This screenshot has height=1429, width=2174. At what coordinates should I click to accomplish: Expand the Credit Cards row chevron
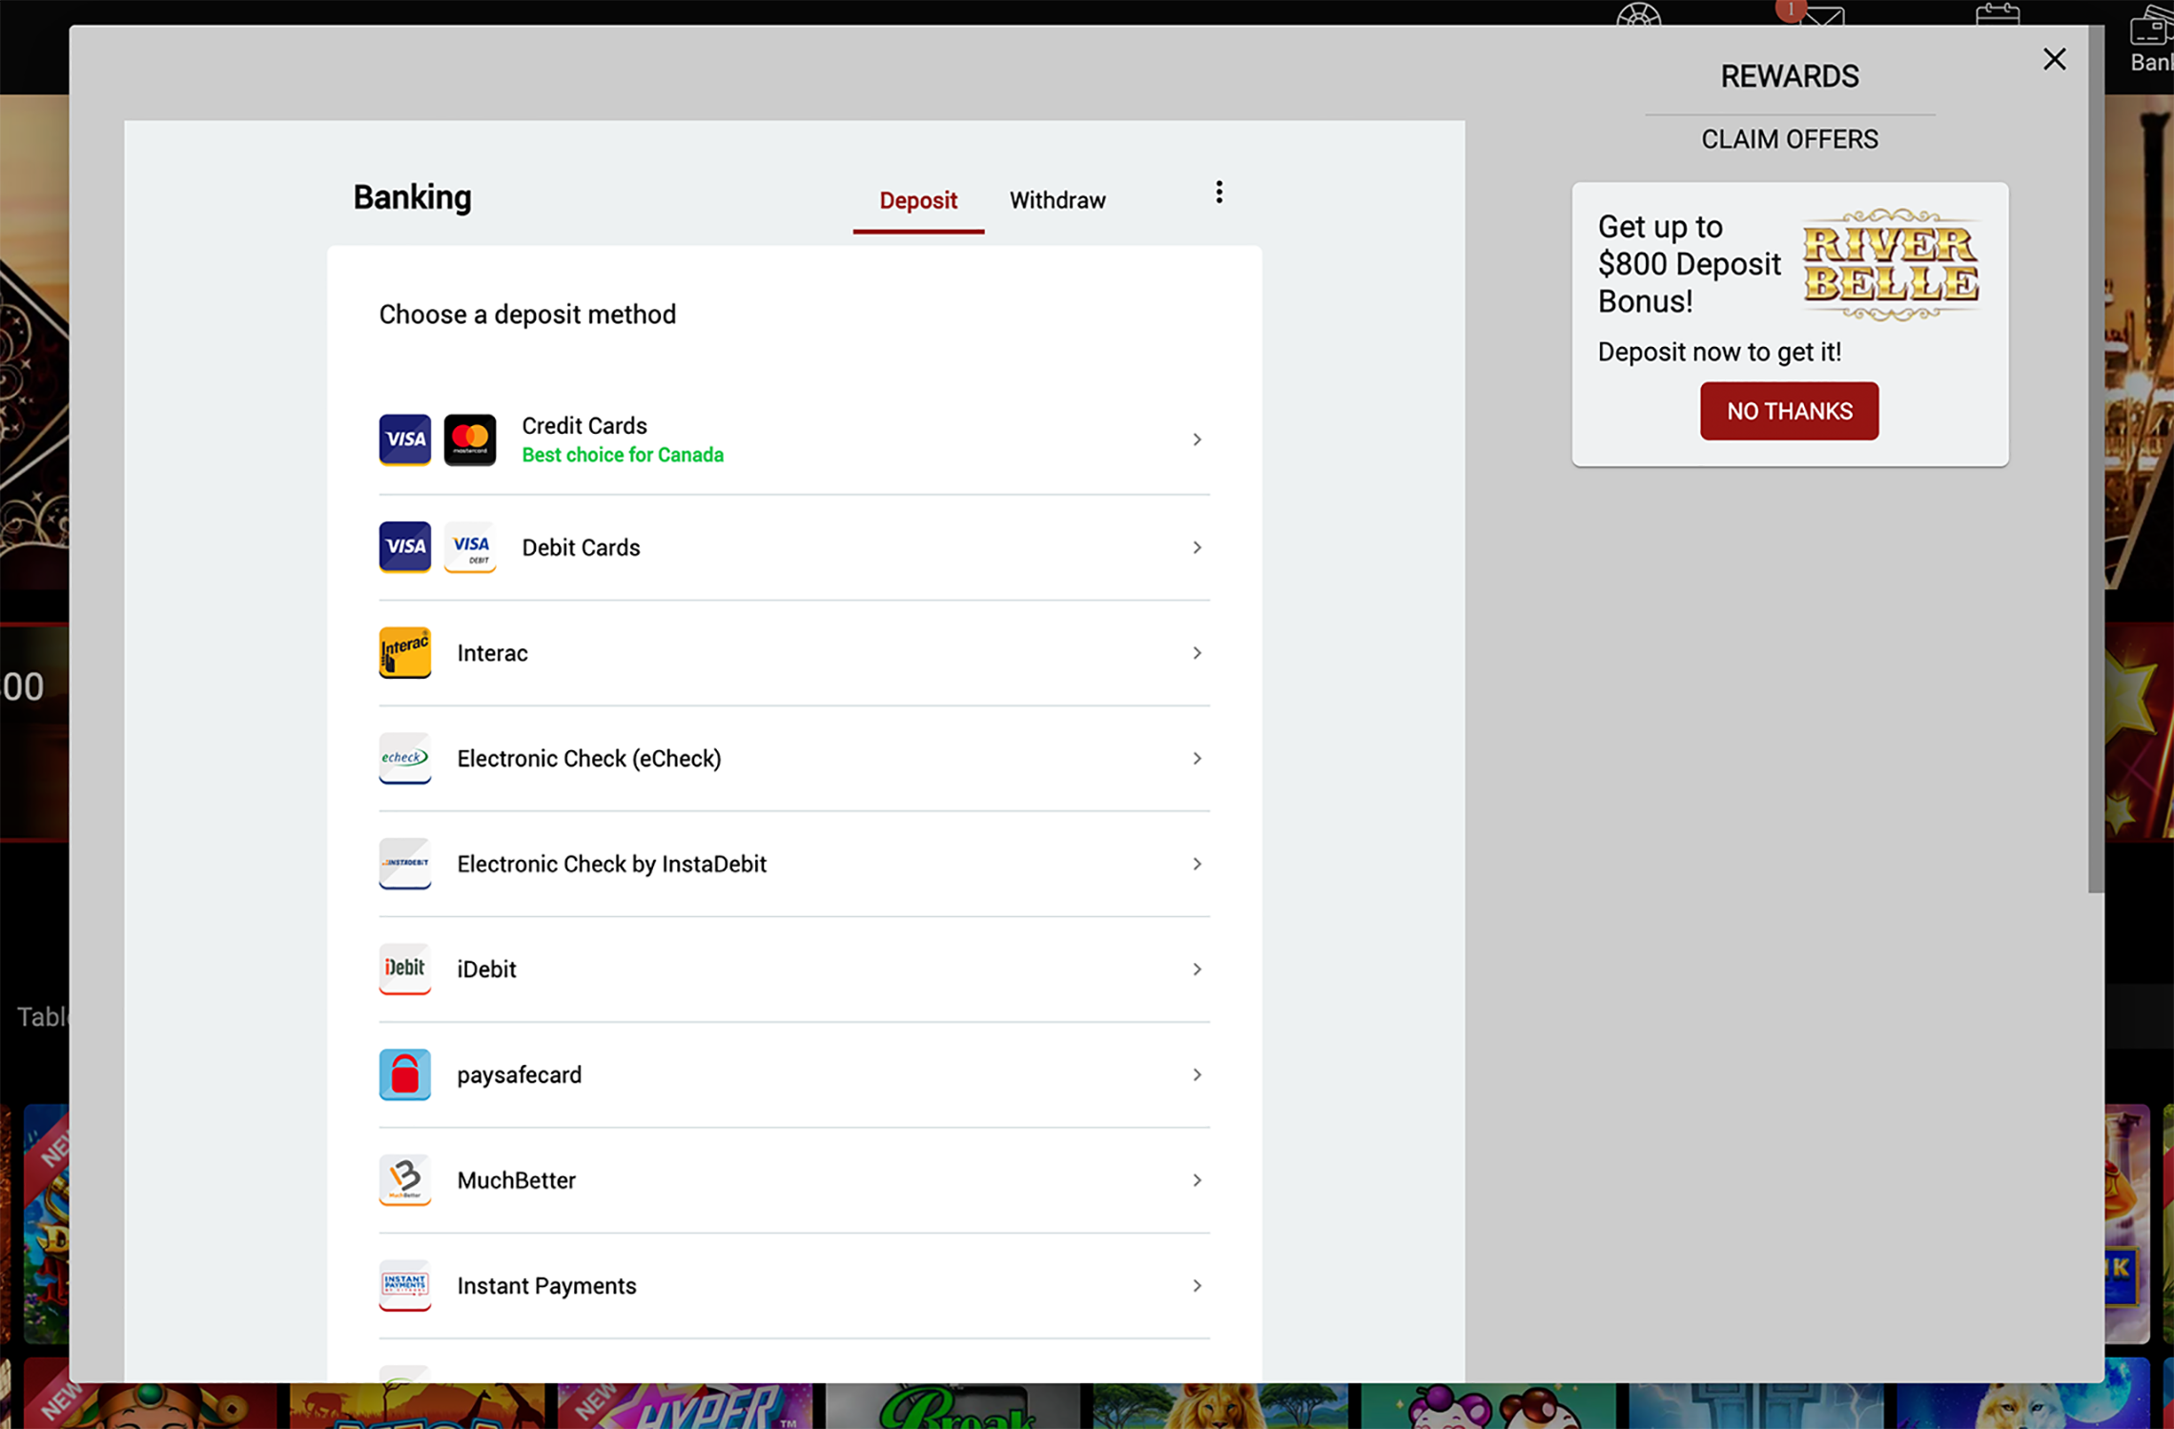[x=1197, y=439]
